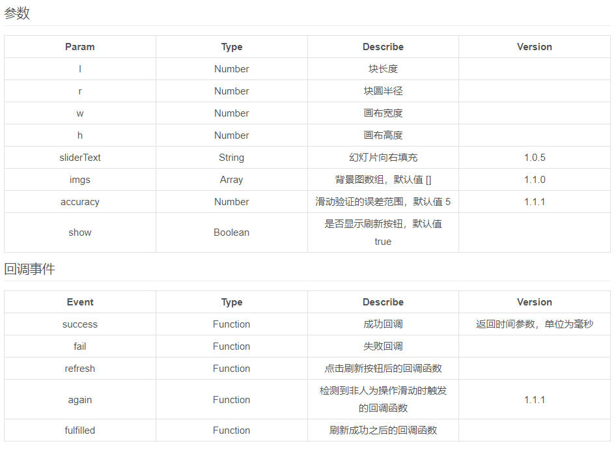
Task: Select the show parameter cell
Action: point(80,232)
